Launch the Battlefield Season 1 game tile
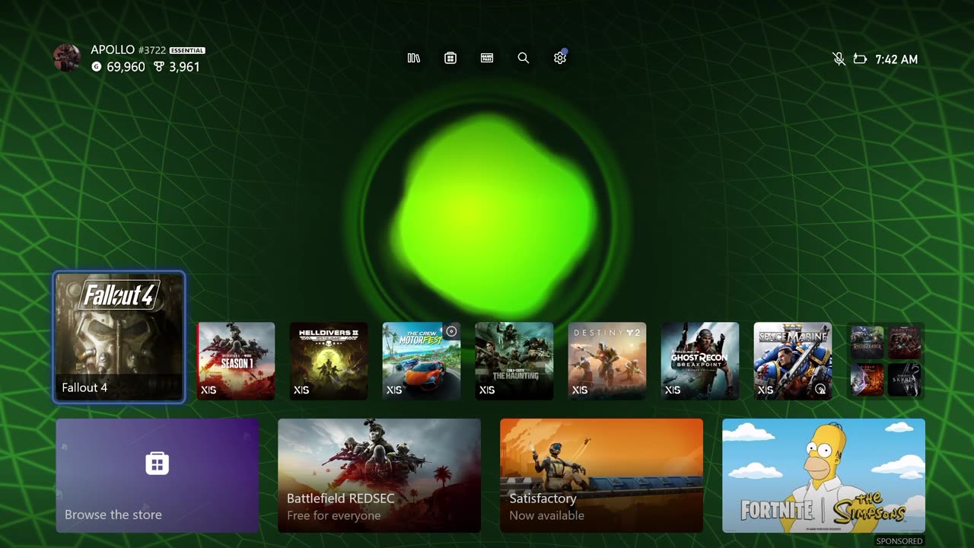 click(236, 361)
